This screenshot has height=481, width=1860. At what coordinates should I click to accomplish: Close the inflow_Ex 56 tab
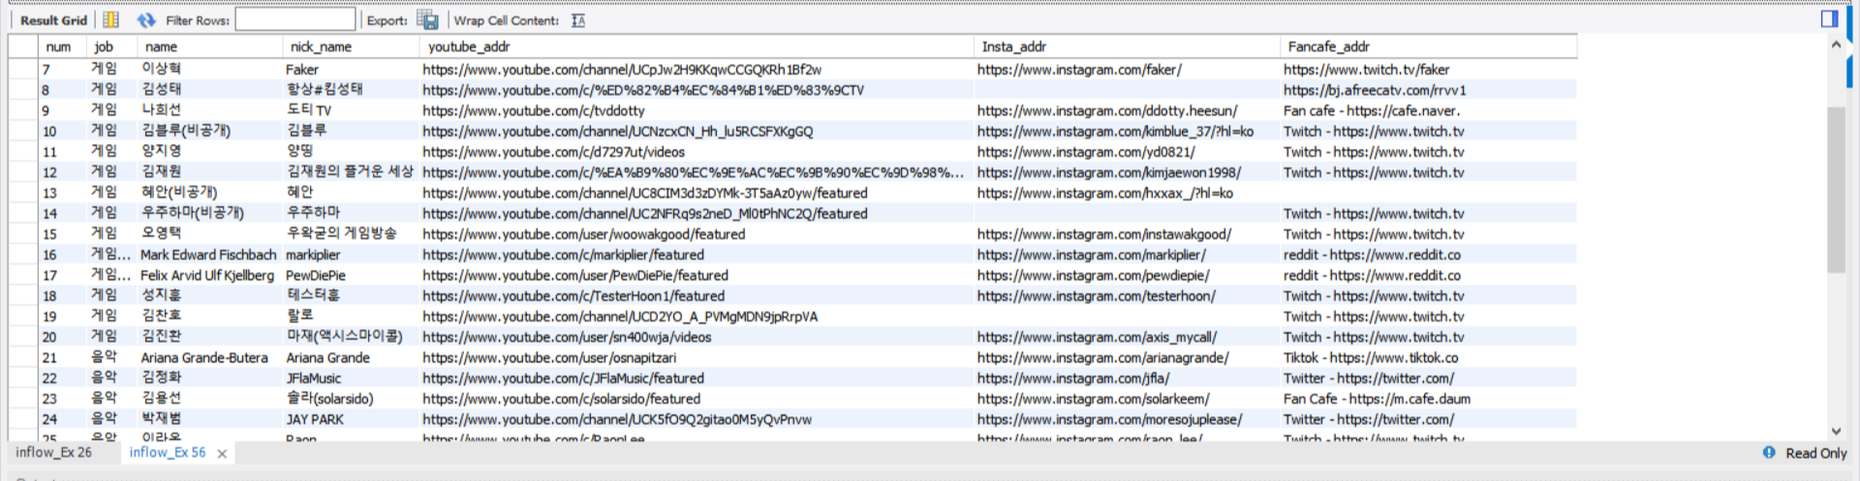(222, 453)
